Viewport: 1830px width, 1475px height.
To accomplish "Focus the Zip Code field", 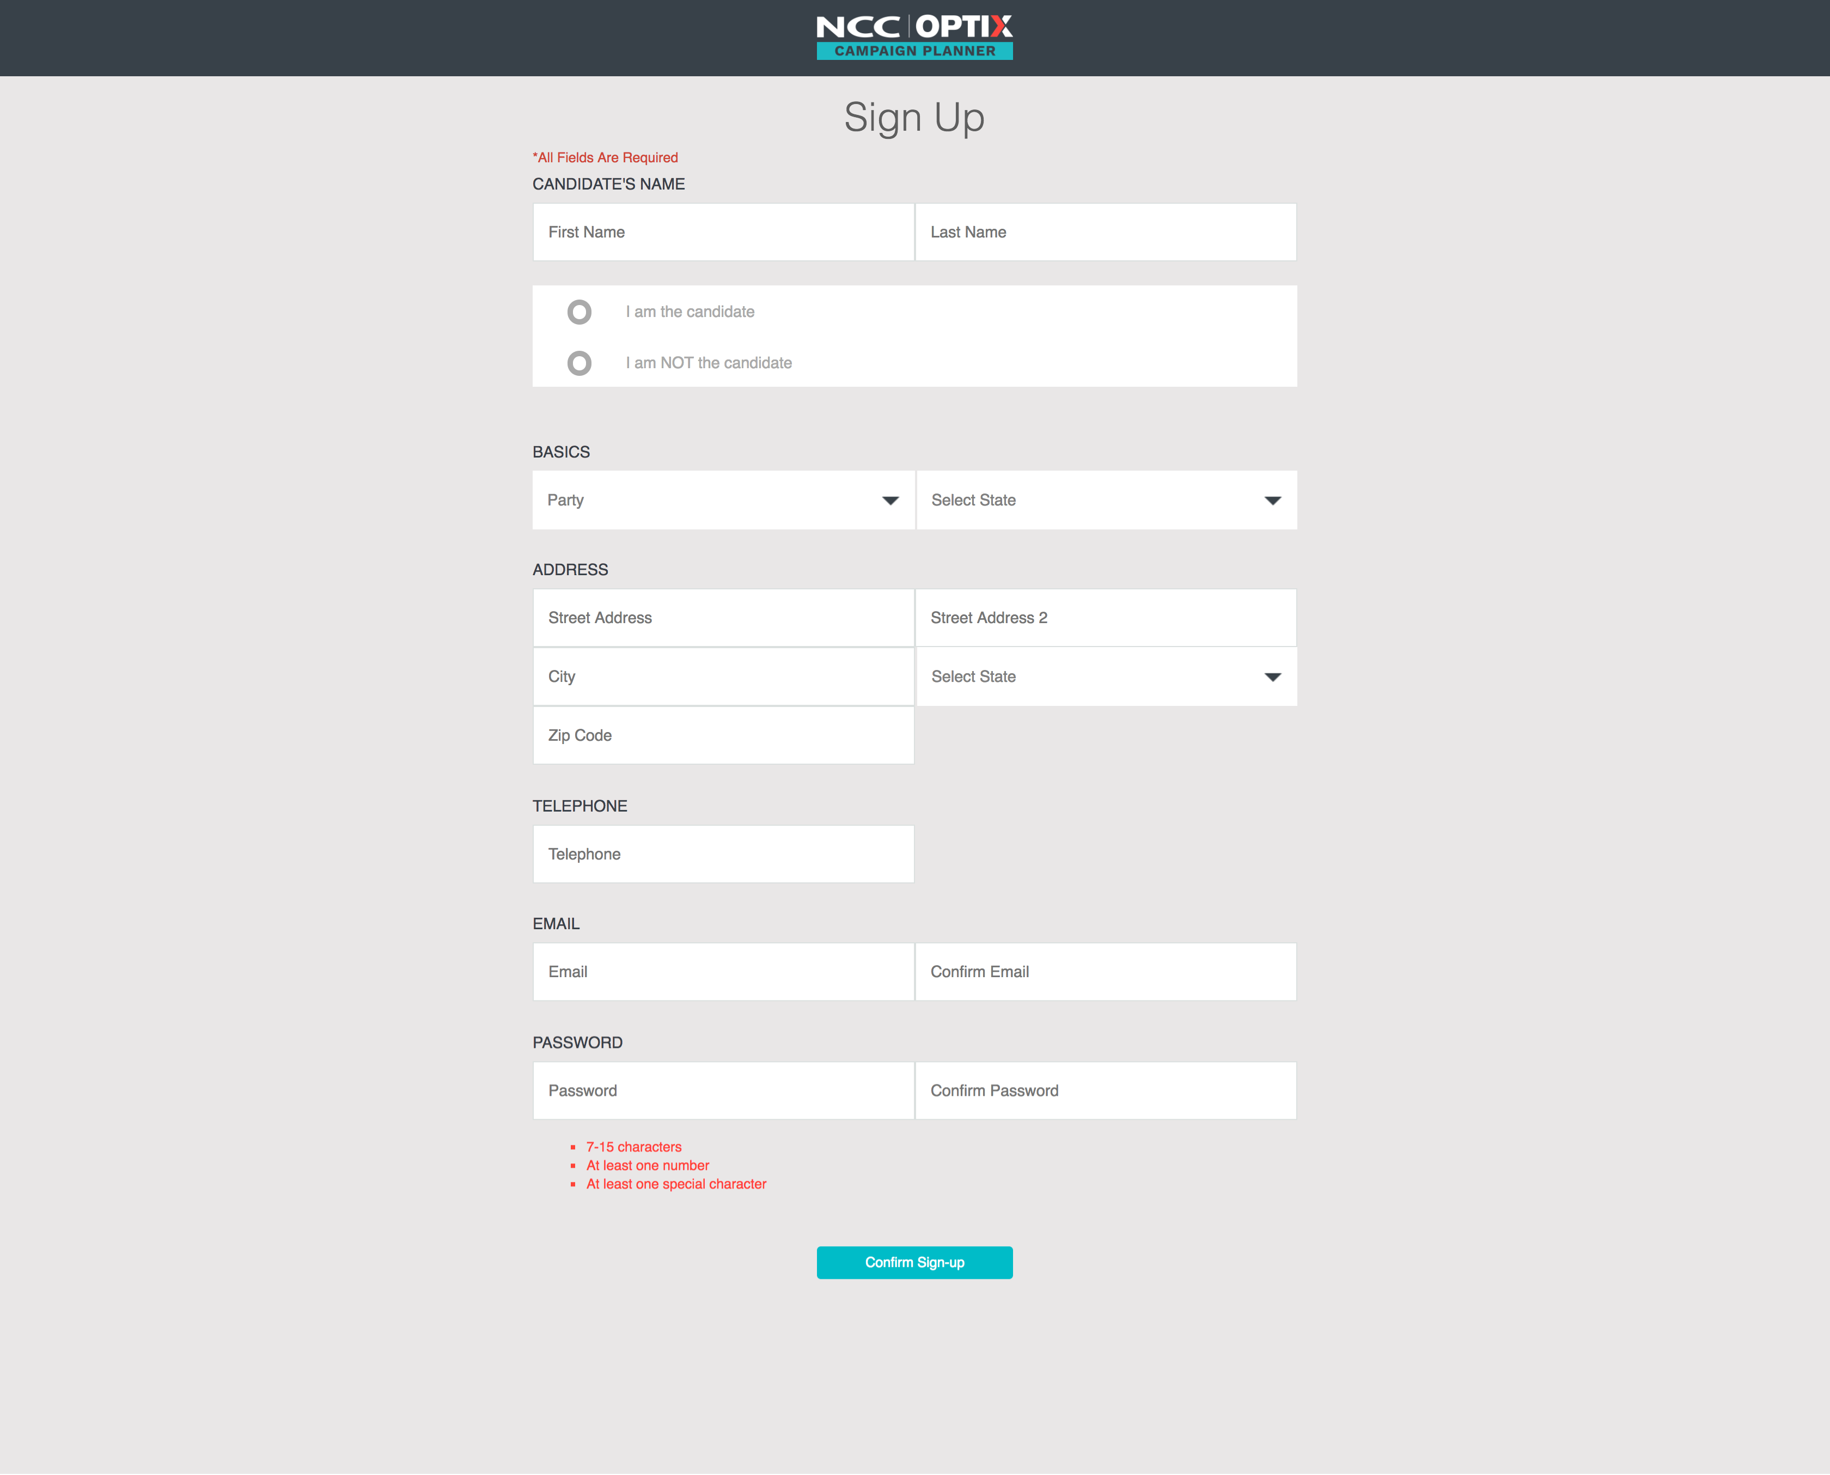I will coord(723,735).
